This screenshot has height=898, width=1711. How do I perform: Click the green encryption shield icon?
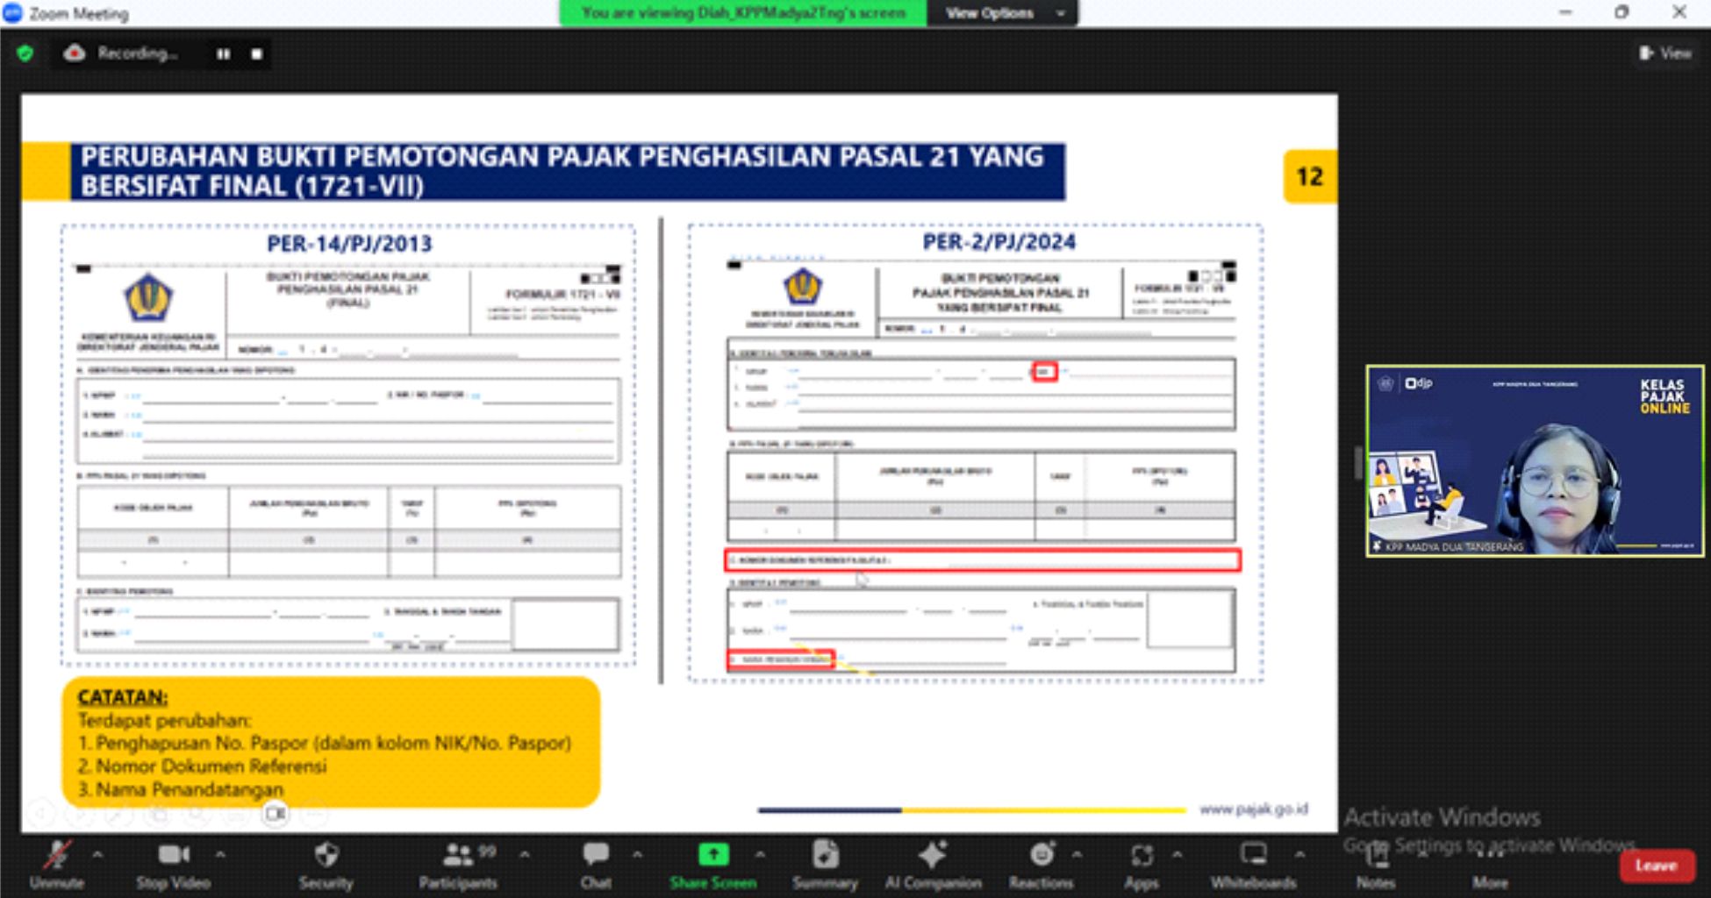(25, 53)
